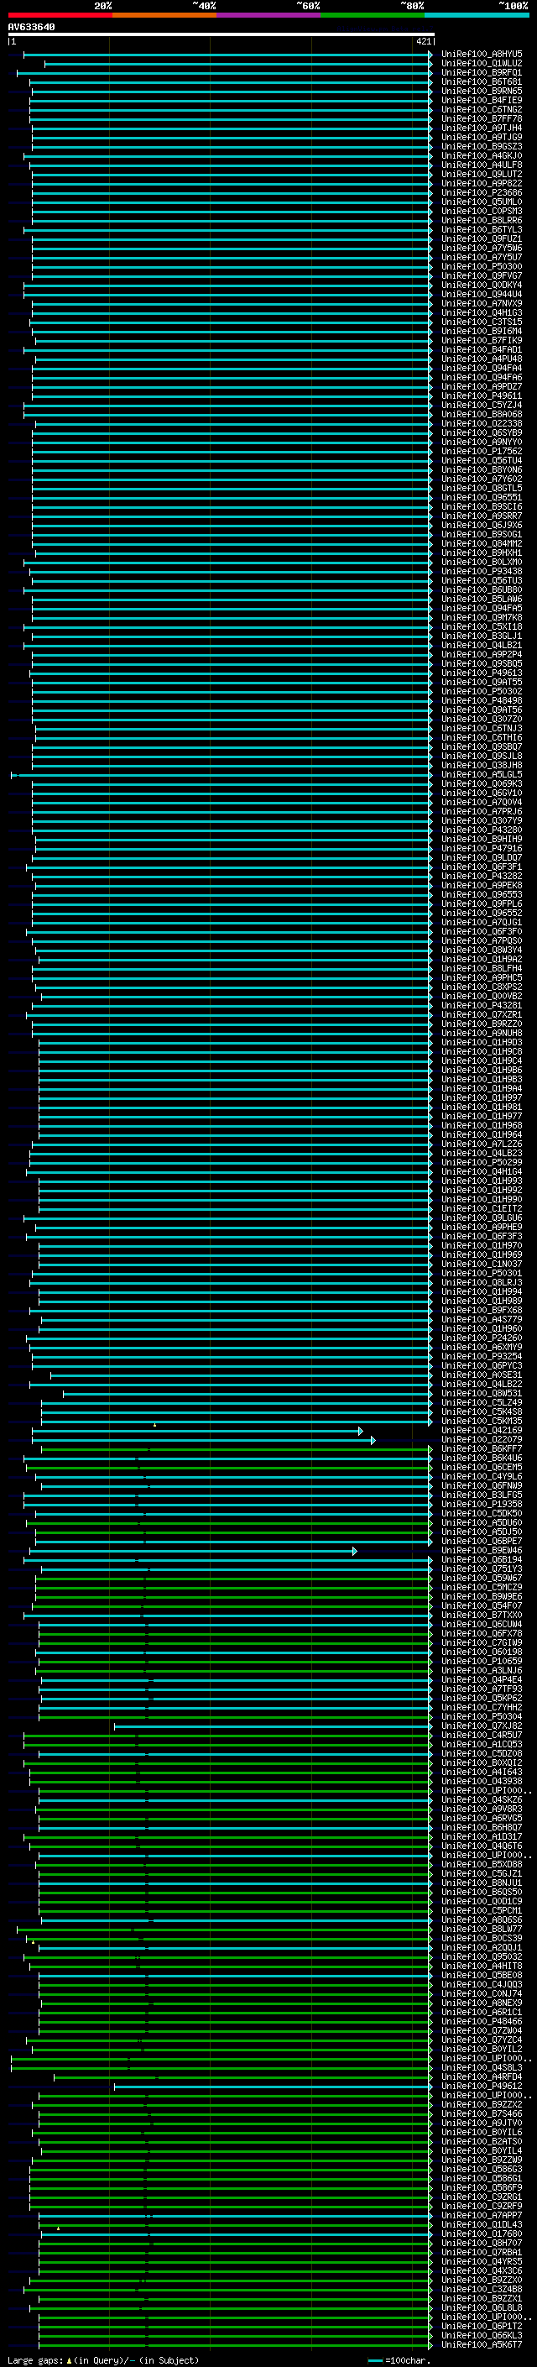Open the hit UniRef100_A4GKJ0
This screenshot has height=2367, width=537.
pos(481,155)
